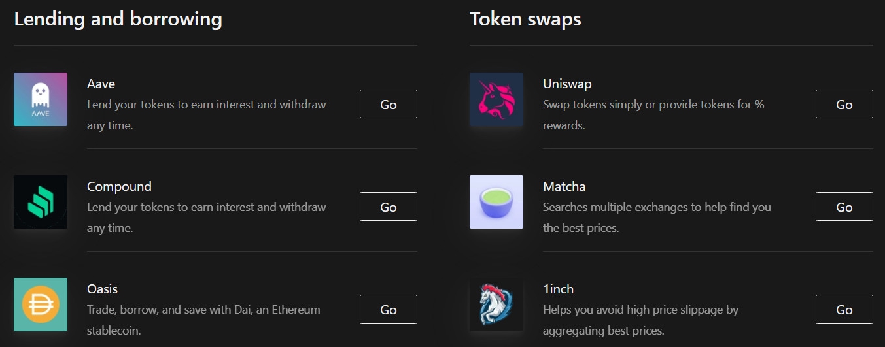The width and height of the screenshot is (885, 347).
Task: Click the Compound green logo icon
Action: coord(41,202)
